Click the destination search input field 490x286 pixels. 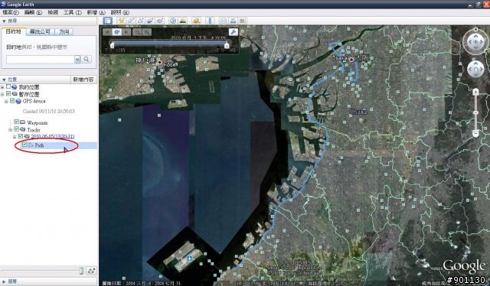(40, 59)
